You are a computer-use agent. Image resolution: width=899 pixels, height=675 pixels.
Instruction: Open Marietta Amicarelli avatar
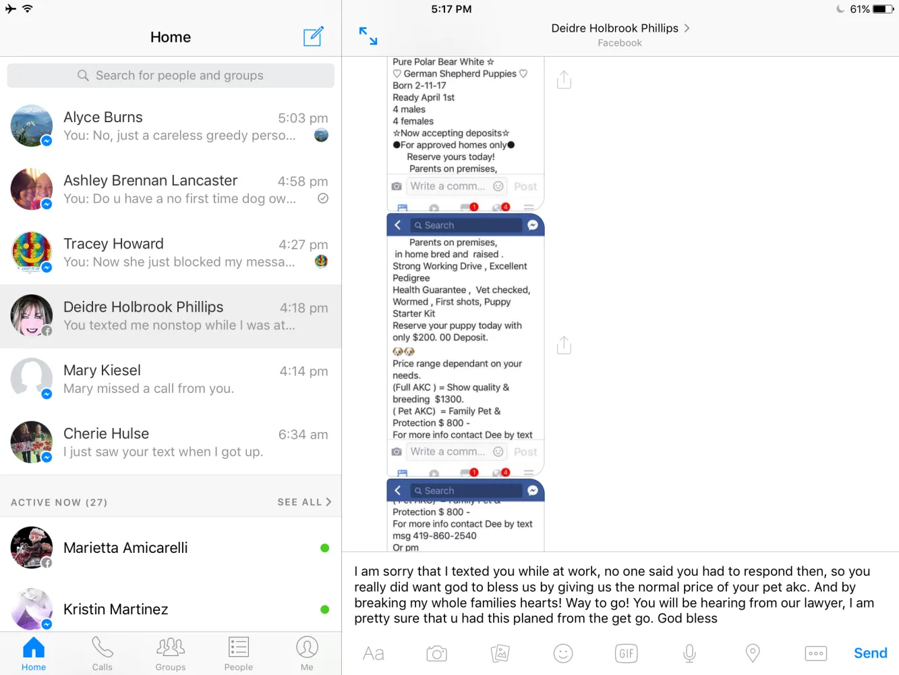32,547
